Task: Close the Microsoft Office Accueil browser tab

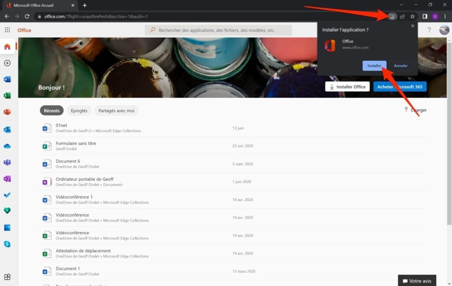Action: [73, 5]
